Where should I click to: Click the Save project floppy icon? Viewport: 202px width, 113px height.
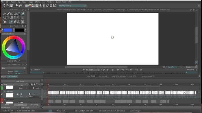coord(11,6)
